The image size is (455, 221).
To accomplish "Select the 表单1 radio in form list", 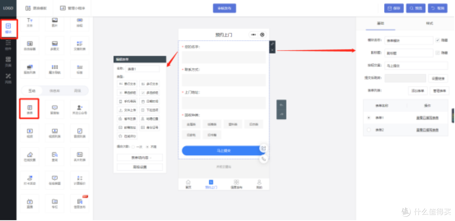I will [x=369, y=118].
